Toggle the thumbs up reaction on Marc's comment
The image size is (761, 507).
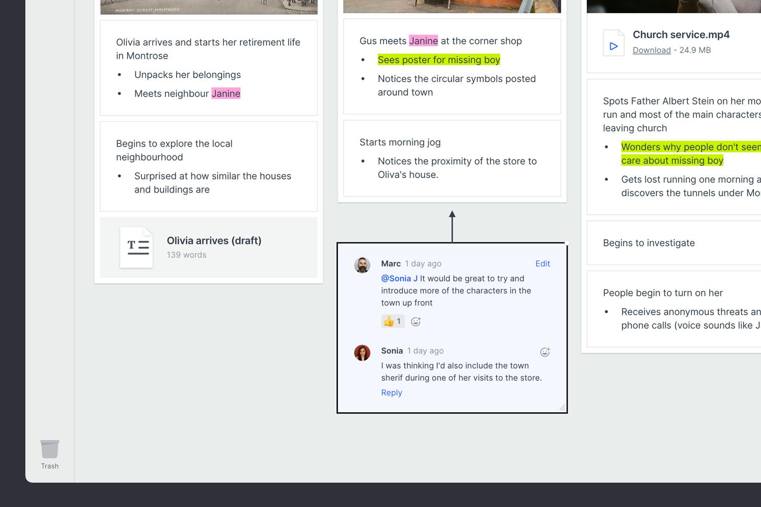(393, 321)
